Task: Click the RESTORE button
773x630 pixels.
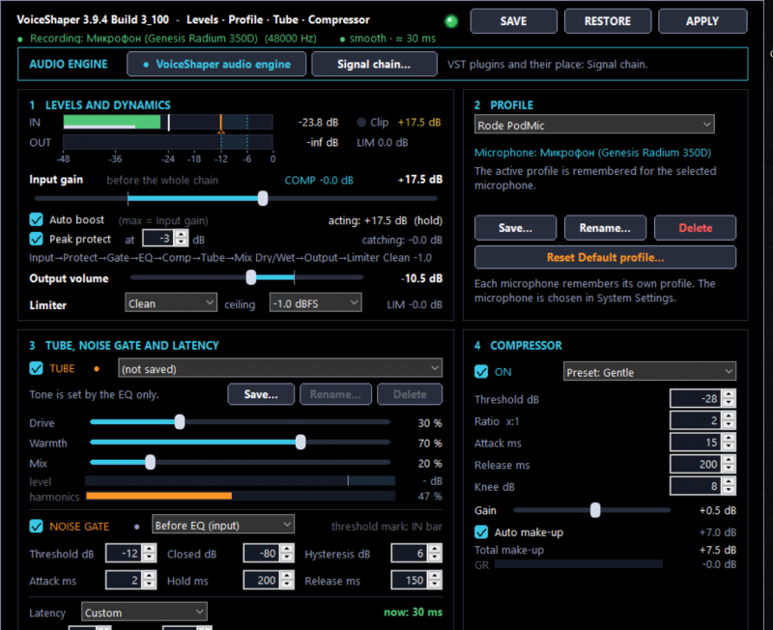Action: pyautogui.click(x=608, y=21)
